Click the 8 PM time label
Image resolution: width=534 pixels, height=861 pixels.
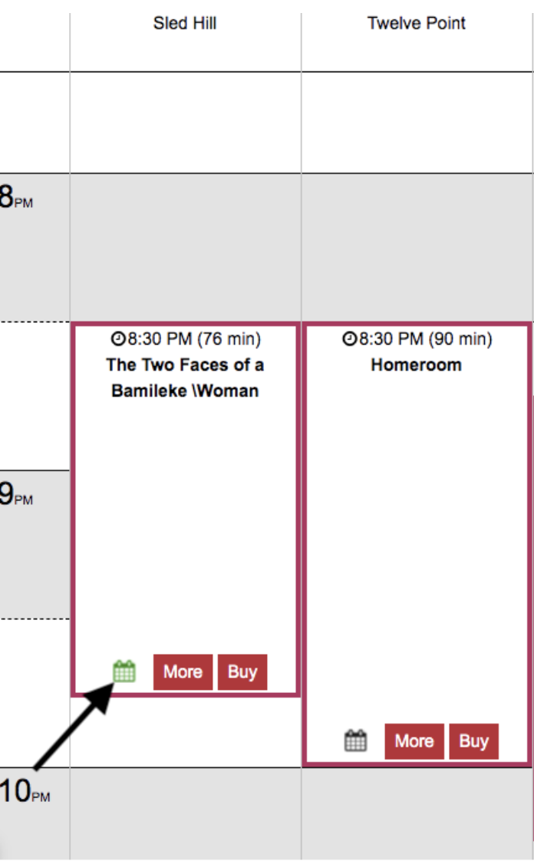pyautogui.click(x=16, y=197)
